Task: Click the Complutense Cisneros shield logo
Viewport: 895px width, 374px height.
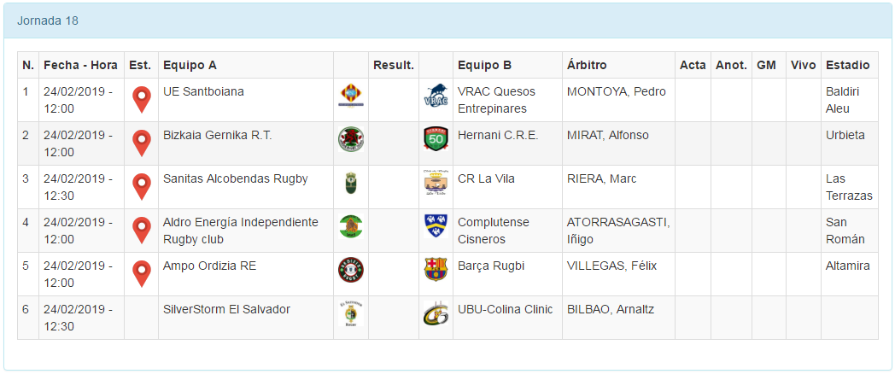Action: [436, 226]
